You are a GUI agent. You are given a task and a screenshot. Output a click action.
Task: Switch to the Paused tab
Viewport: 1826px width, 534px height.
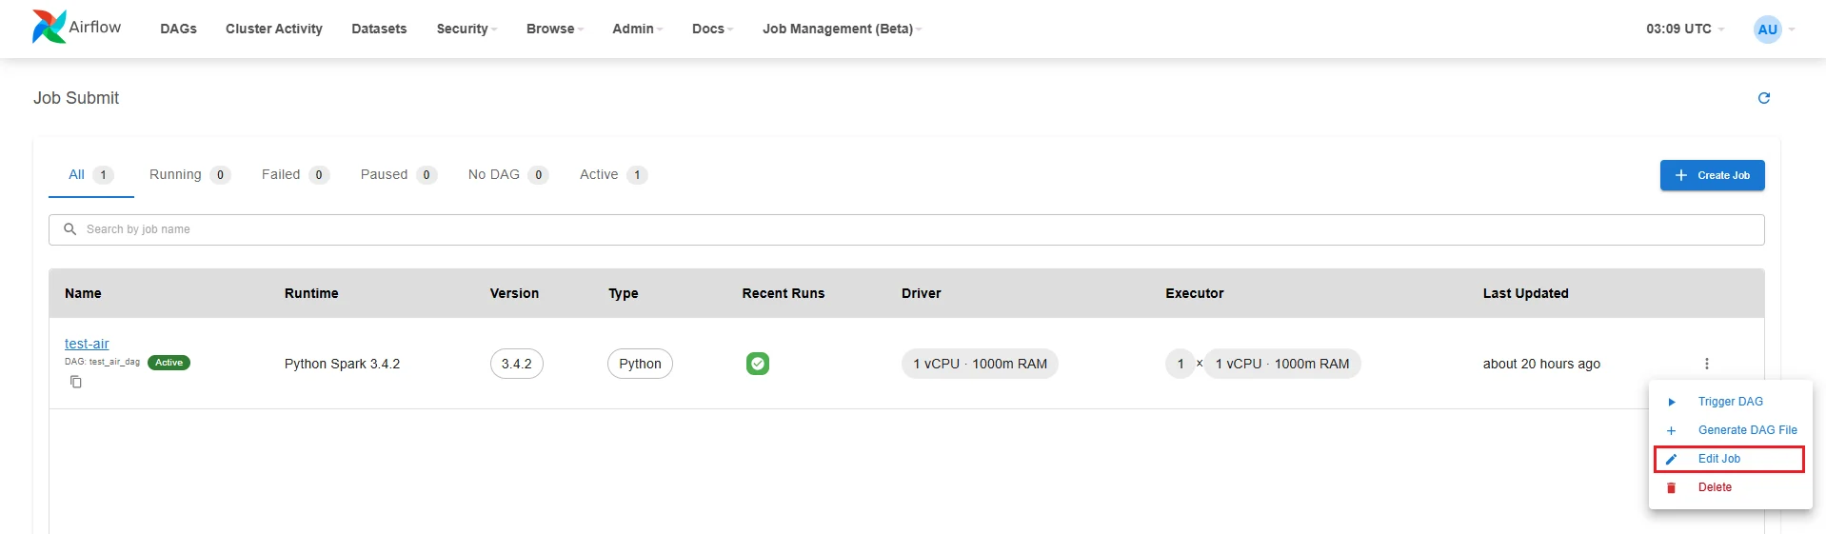(x=399, y=174)
